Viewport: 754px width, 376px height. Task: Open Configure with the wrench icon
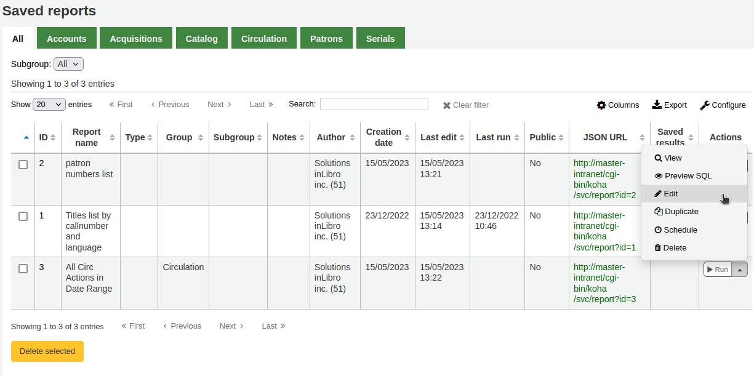click(x=705, y=105)
